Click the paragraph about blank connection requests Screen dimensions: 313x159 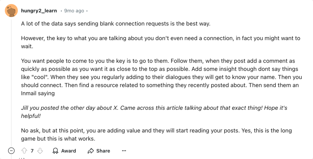[116, 24]
